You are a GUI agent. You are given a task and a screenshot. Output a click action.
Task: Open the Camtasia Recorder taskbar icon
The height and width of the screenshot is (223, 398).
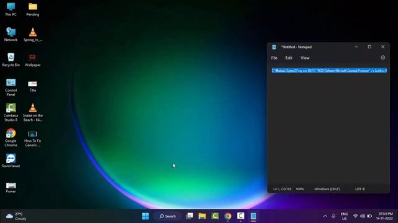[x=241, y=216]
